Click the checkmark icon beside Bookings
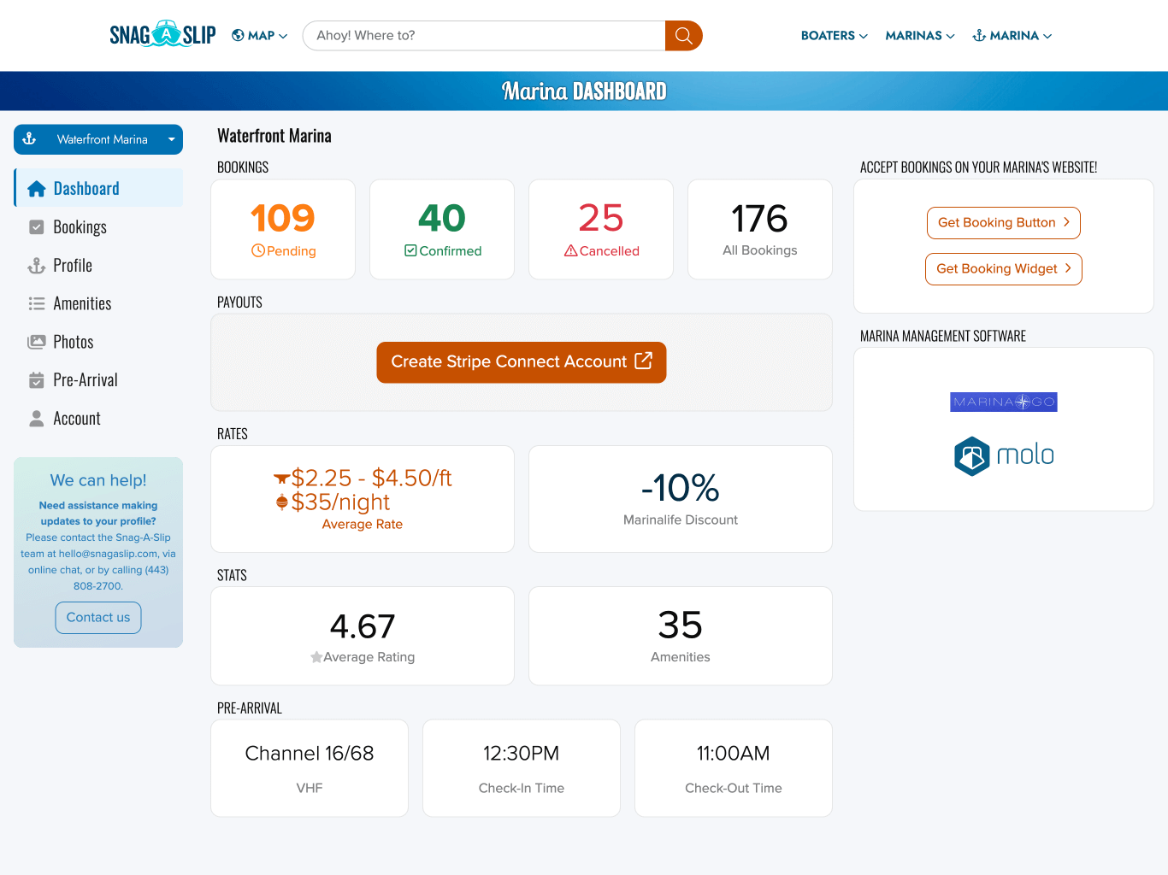Viewport: 1168px width, 875px height. [37, 227]
